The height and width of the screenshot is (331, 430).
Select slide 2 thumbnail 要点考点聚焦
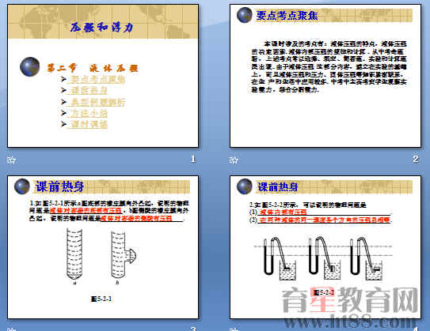325,76
